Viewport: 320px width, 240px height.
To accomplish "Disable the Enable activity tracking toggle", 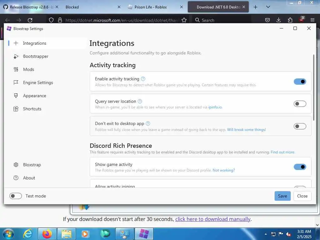I will click(x=300, y=82).
